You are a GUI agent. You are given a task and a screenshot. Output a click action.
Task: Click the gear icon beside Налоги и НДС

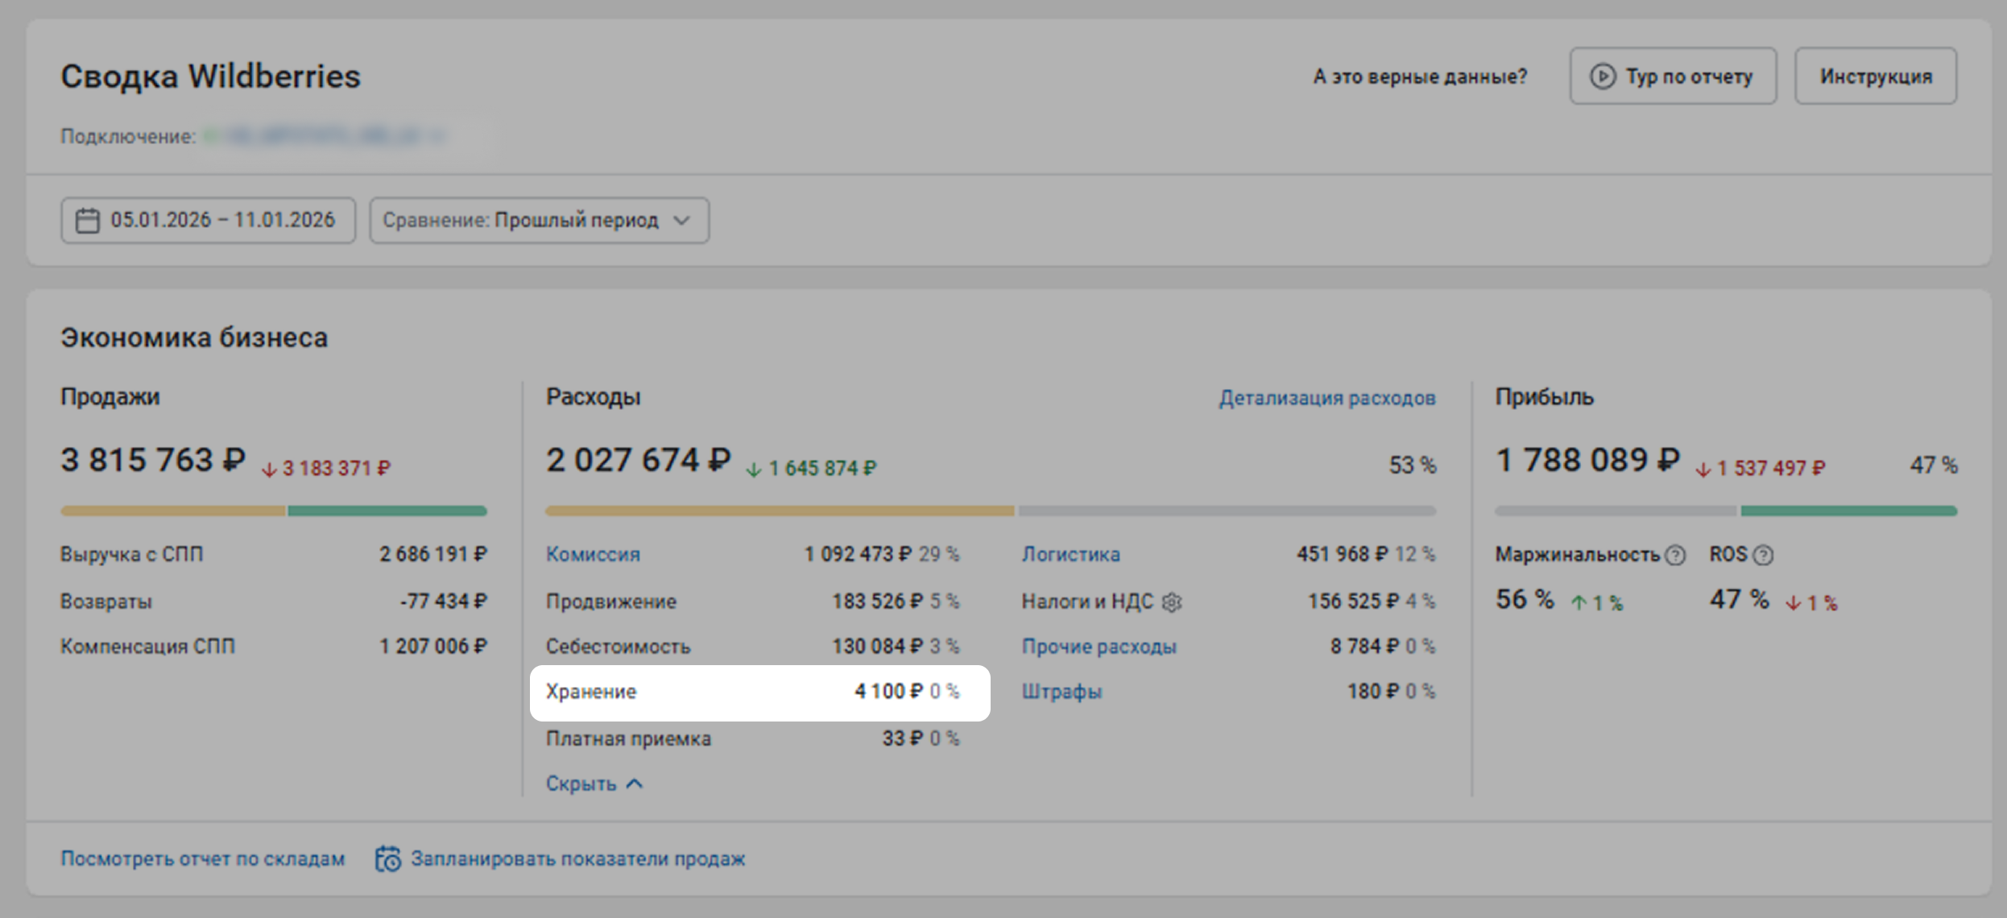(1173, 602)
